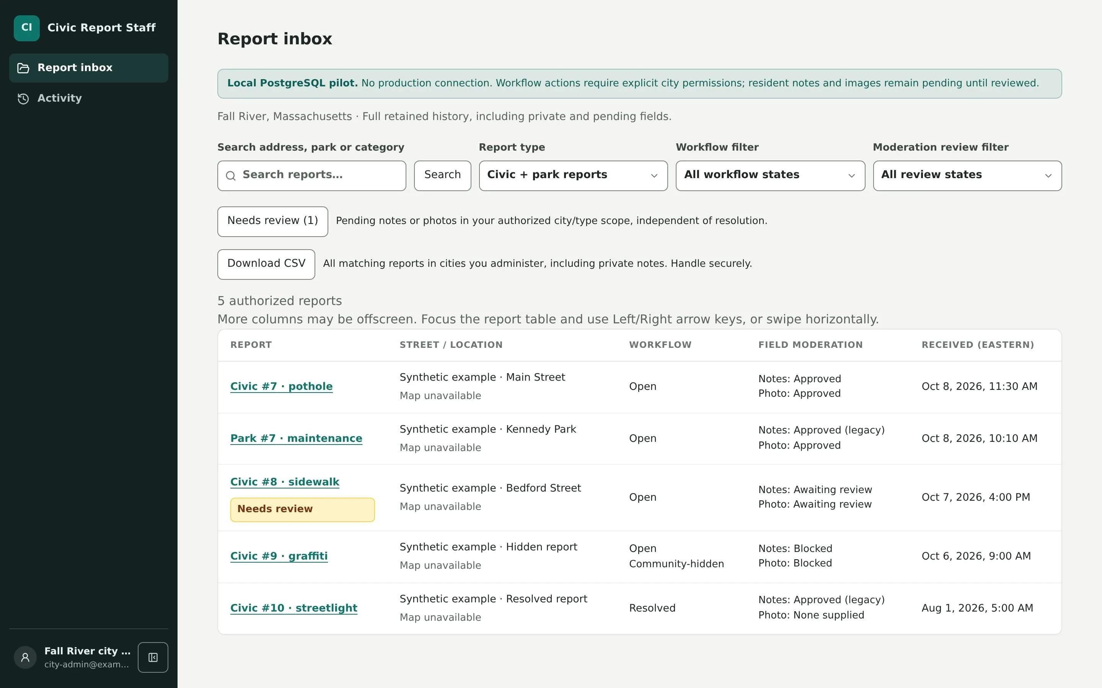Click the WORKFLOW column header

point(660,345)
